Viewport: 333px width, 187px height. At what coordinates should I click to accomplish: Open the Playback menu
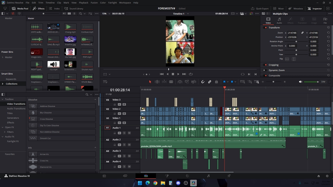pos(84,2)
